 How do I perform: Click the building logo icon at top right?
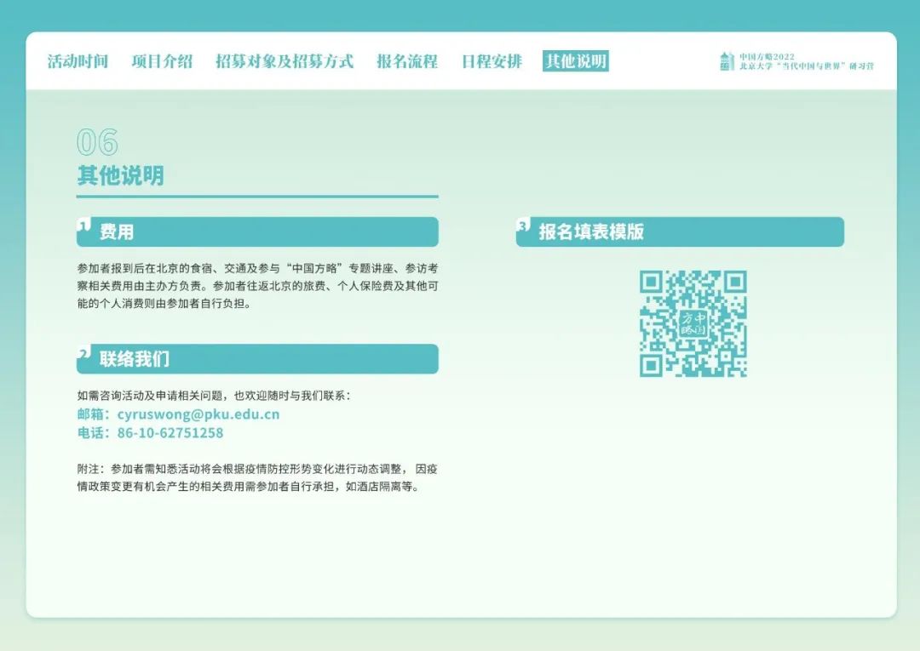click(726, 61)
